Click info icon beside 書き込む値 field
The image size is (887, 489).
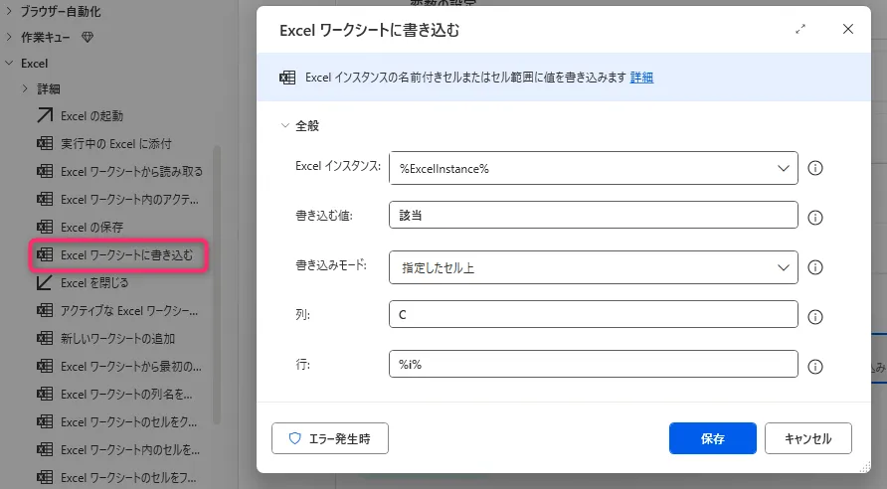tap(815, 218)
